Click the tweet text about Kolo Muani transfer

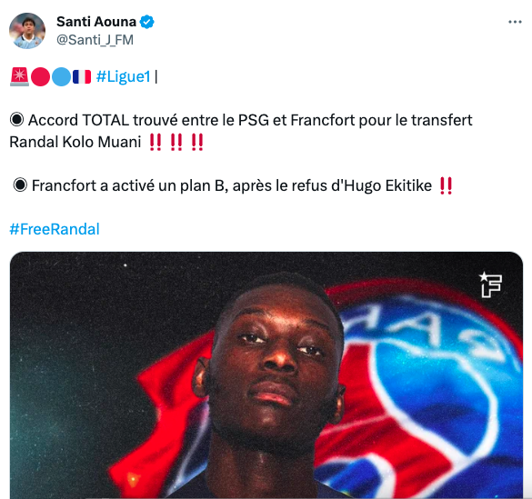click(x=241, y=131)
